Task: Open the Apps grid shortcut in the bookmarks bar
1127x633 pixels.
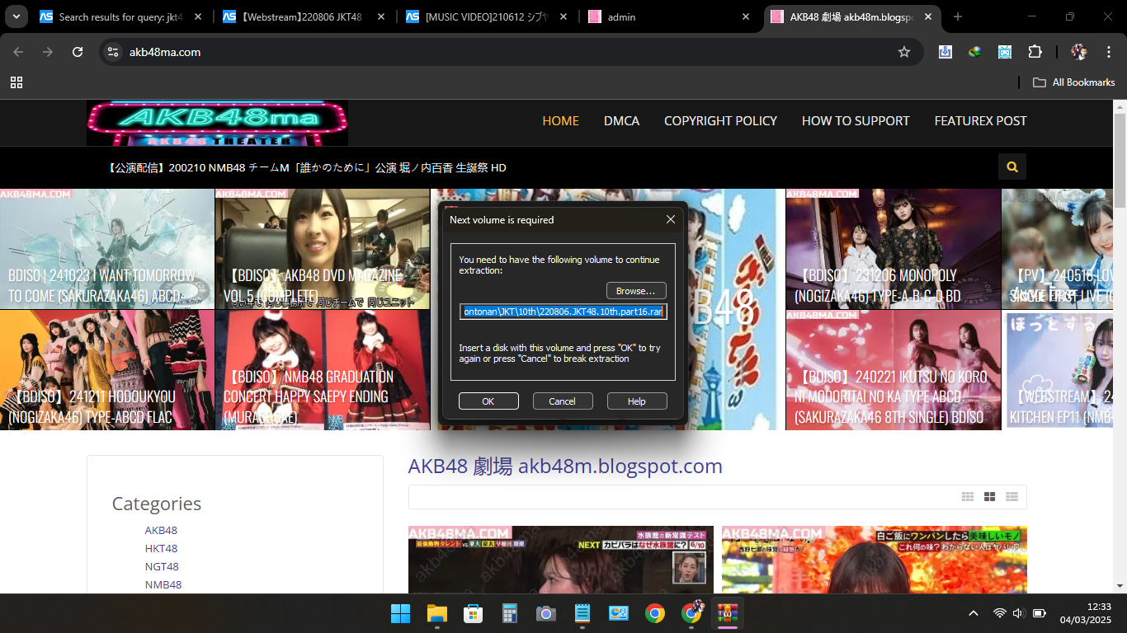Action: click(x=17, y=82)
